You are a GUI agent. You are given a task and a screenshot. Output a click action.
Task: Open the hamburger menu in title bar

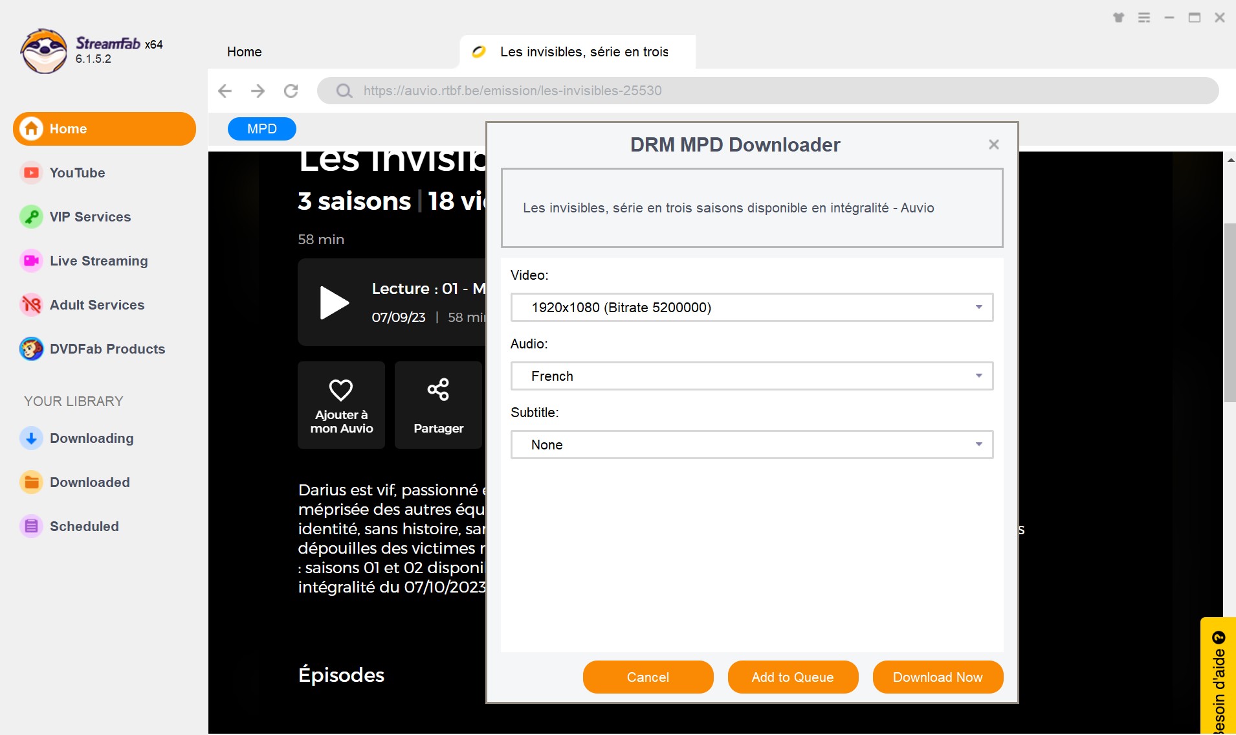1144,17
